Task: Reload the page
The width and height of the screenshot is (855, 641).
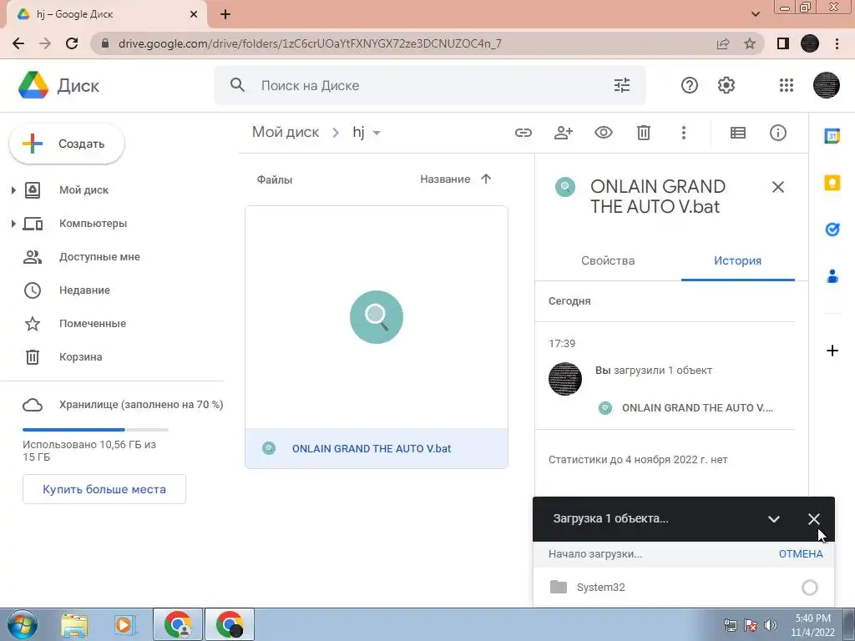Action: 72,43
